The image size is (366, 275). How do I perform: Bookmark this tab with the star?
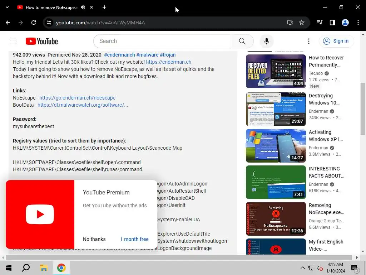tap(302, 23)
